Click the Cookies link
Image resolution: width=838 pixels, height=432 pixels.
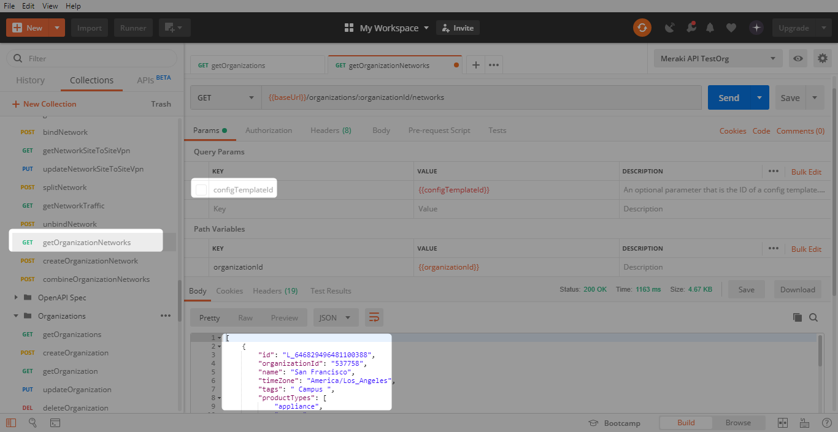pos(732,131)
